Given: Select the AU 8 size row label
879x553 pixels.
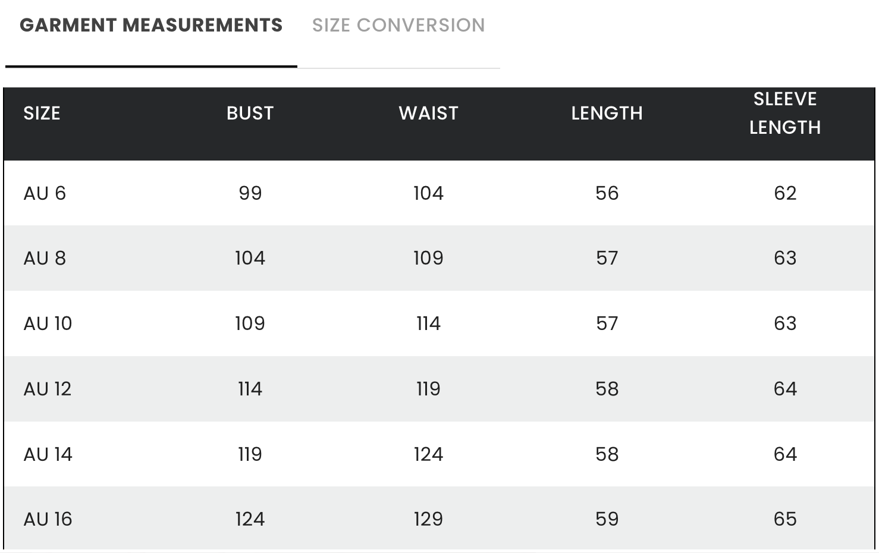Looking at the screenshot, I should point(45,258).
